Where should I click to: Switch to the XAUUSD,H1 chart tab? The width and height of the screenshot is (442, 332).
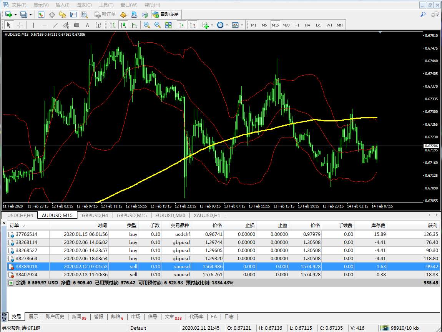[x=207, y=215]
